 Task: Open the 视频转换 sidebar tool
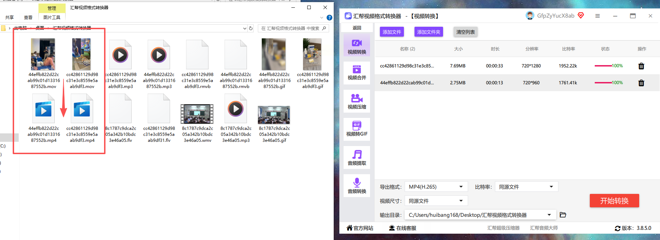point(357,45)
